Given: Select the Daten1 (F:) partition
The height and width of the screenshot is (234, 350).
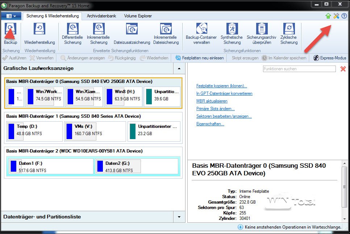Looking at the screenshot, I should click(50, 167).
